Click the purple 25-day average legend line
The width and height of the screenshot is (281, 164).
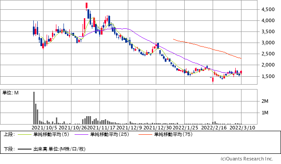coord(82,134)
